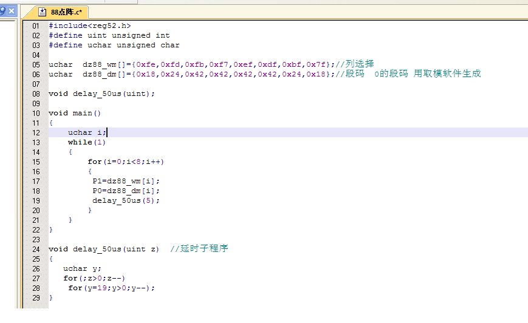Click the hex value 0x7f in dz88_wm
This screenshot has width=528, height=323.
coord(316,64)
